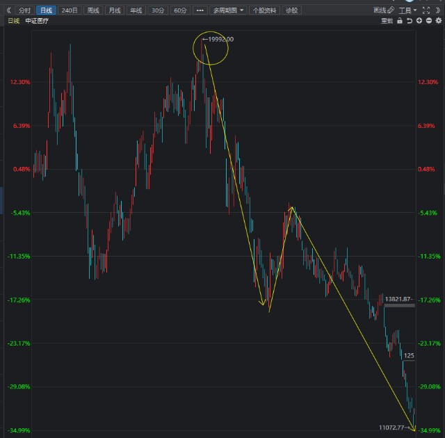
Task: Open the more periods ellipsis menu
Action: (200, 10)
